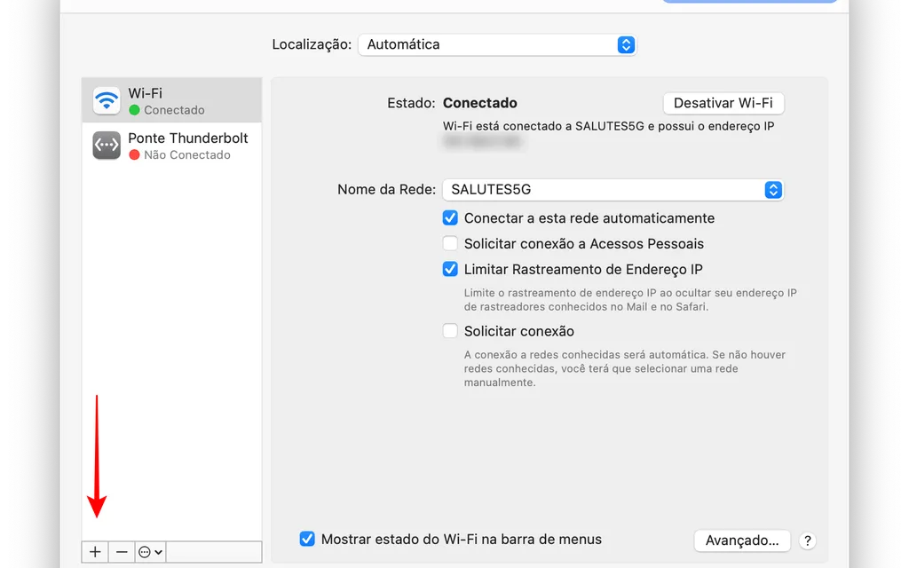
Task: Open the Nome da Rede SALUTES5G dropdown
Action: click(613, 190)
